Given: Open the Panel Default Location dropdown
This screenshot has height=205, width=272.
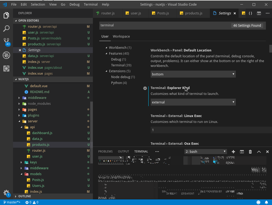Looking at the screenshot, I should pos(193,74).
